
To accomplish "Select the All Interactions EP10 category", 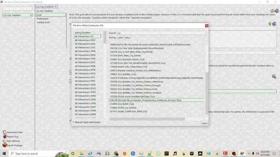I will [85, 74].
